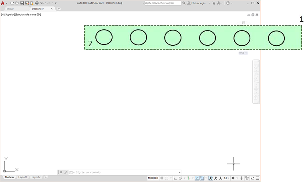
Task: Click the Annotation monitor plus icon
Action: pos(242,178)
